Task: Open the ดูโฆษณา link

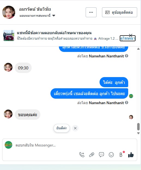Action: [x=128, y=39]
